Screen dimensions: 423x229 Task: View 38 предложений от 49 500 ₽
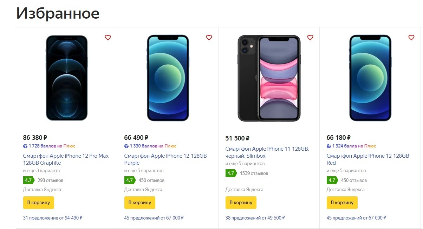tap(255, 218)
